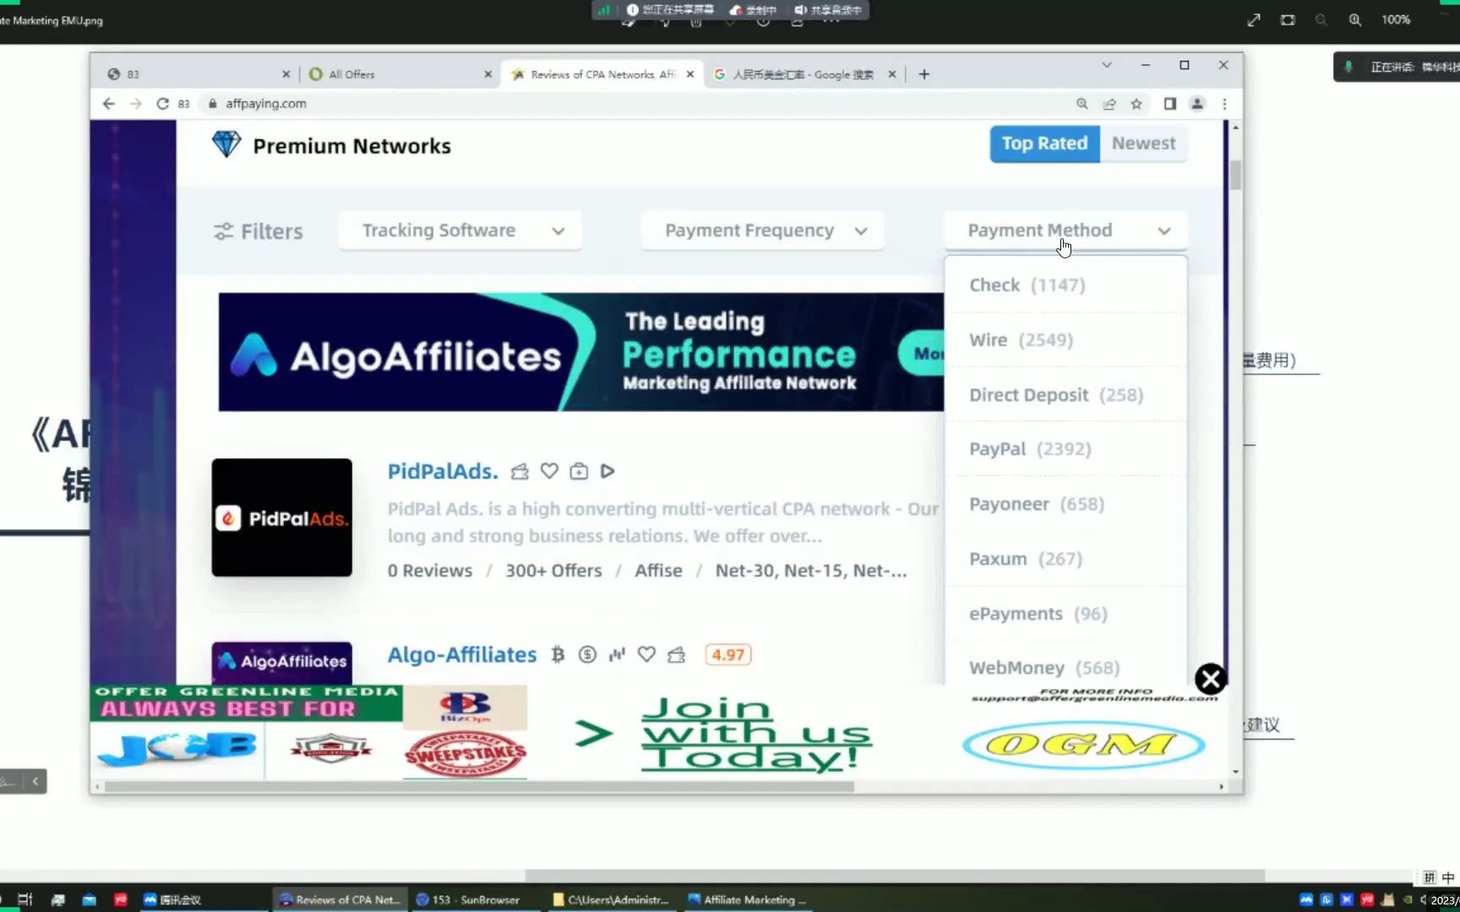1460x912 pixels.
Task: Reload the affpaying.com page
Action: pos(162,104)
